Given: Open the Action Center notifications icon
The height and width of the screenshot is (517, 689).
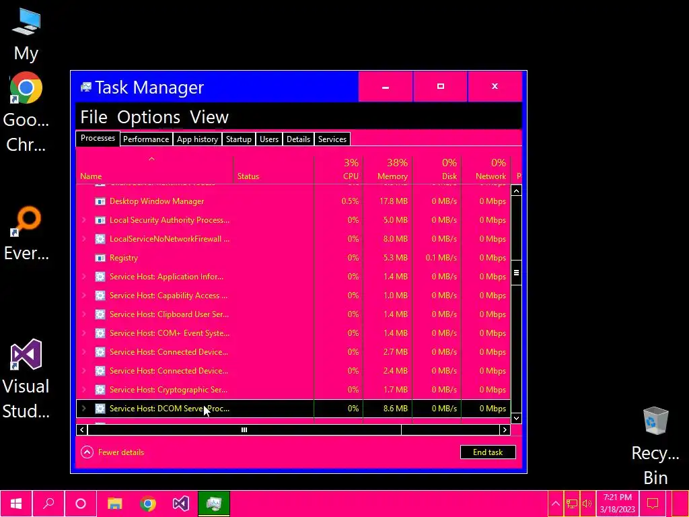Looking at the screenshot, I should (653, 504).
